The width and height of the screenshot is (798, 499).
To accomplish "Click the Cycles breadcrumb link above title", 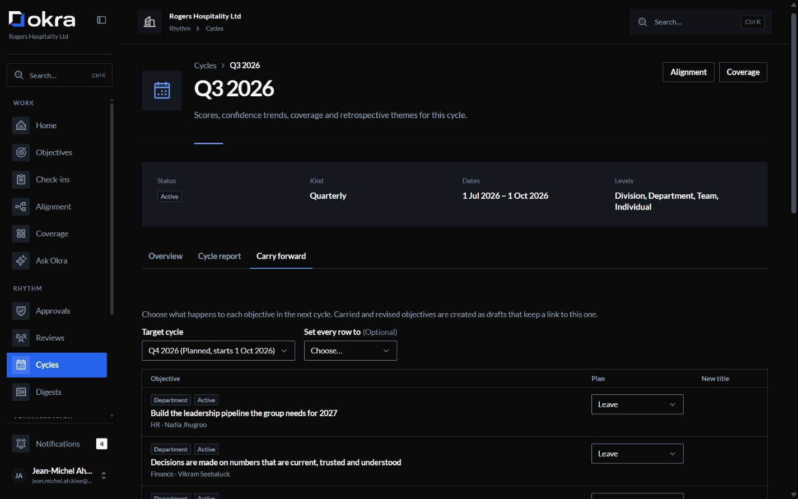I will (205, 66).
